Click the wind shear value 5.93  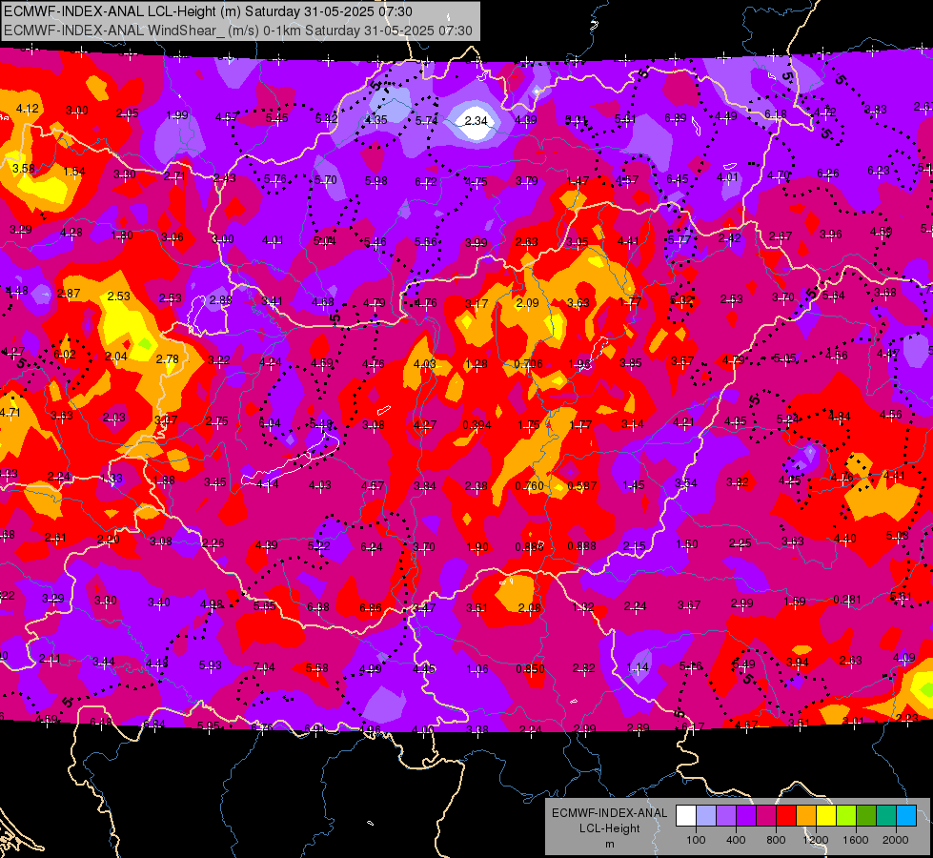tap(210, 665)
